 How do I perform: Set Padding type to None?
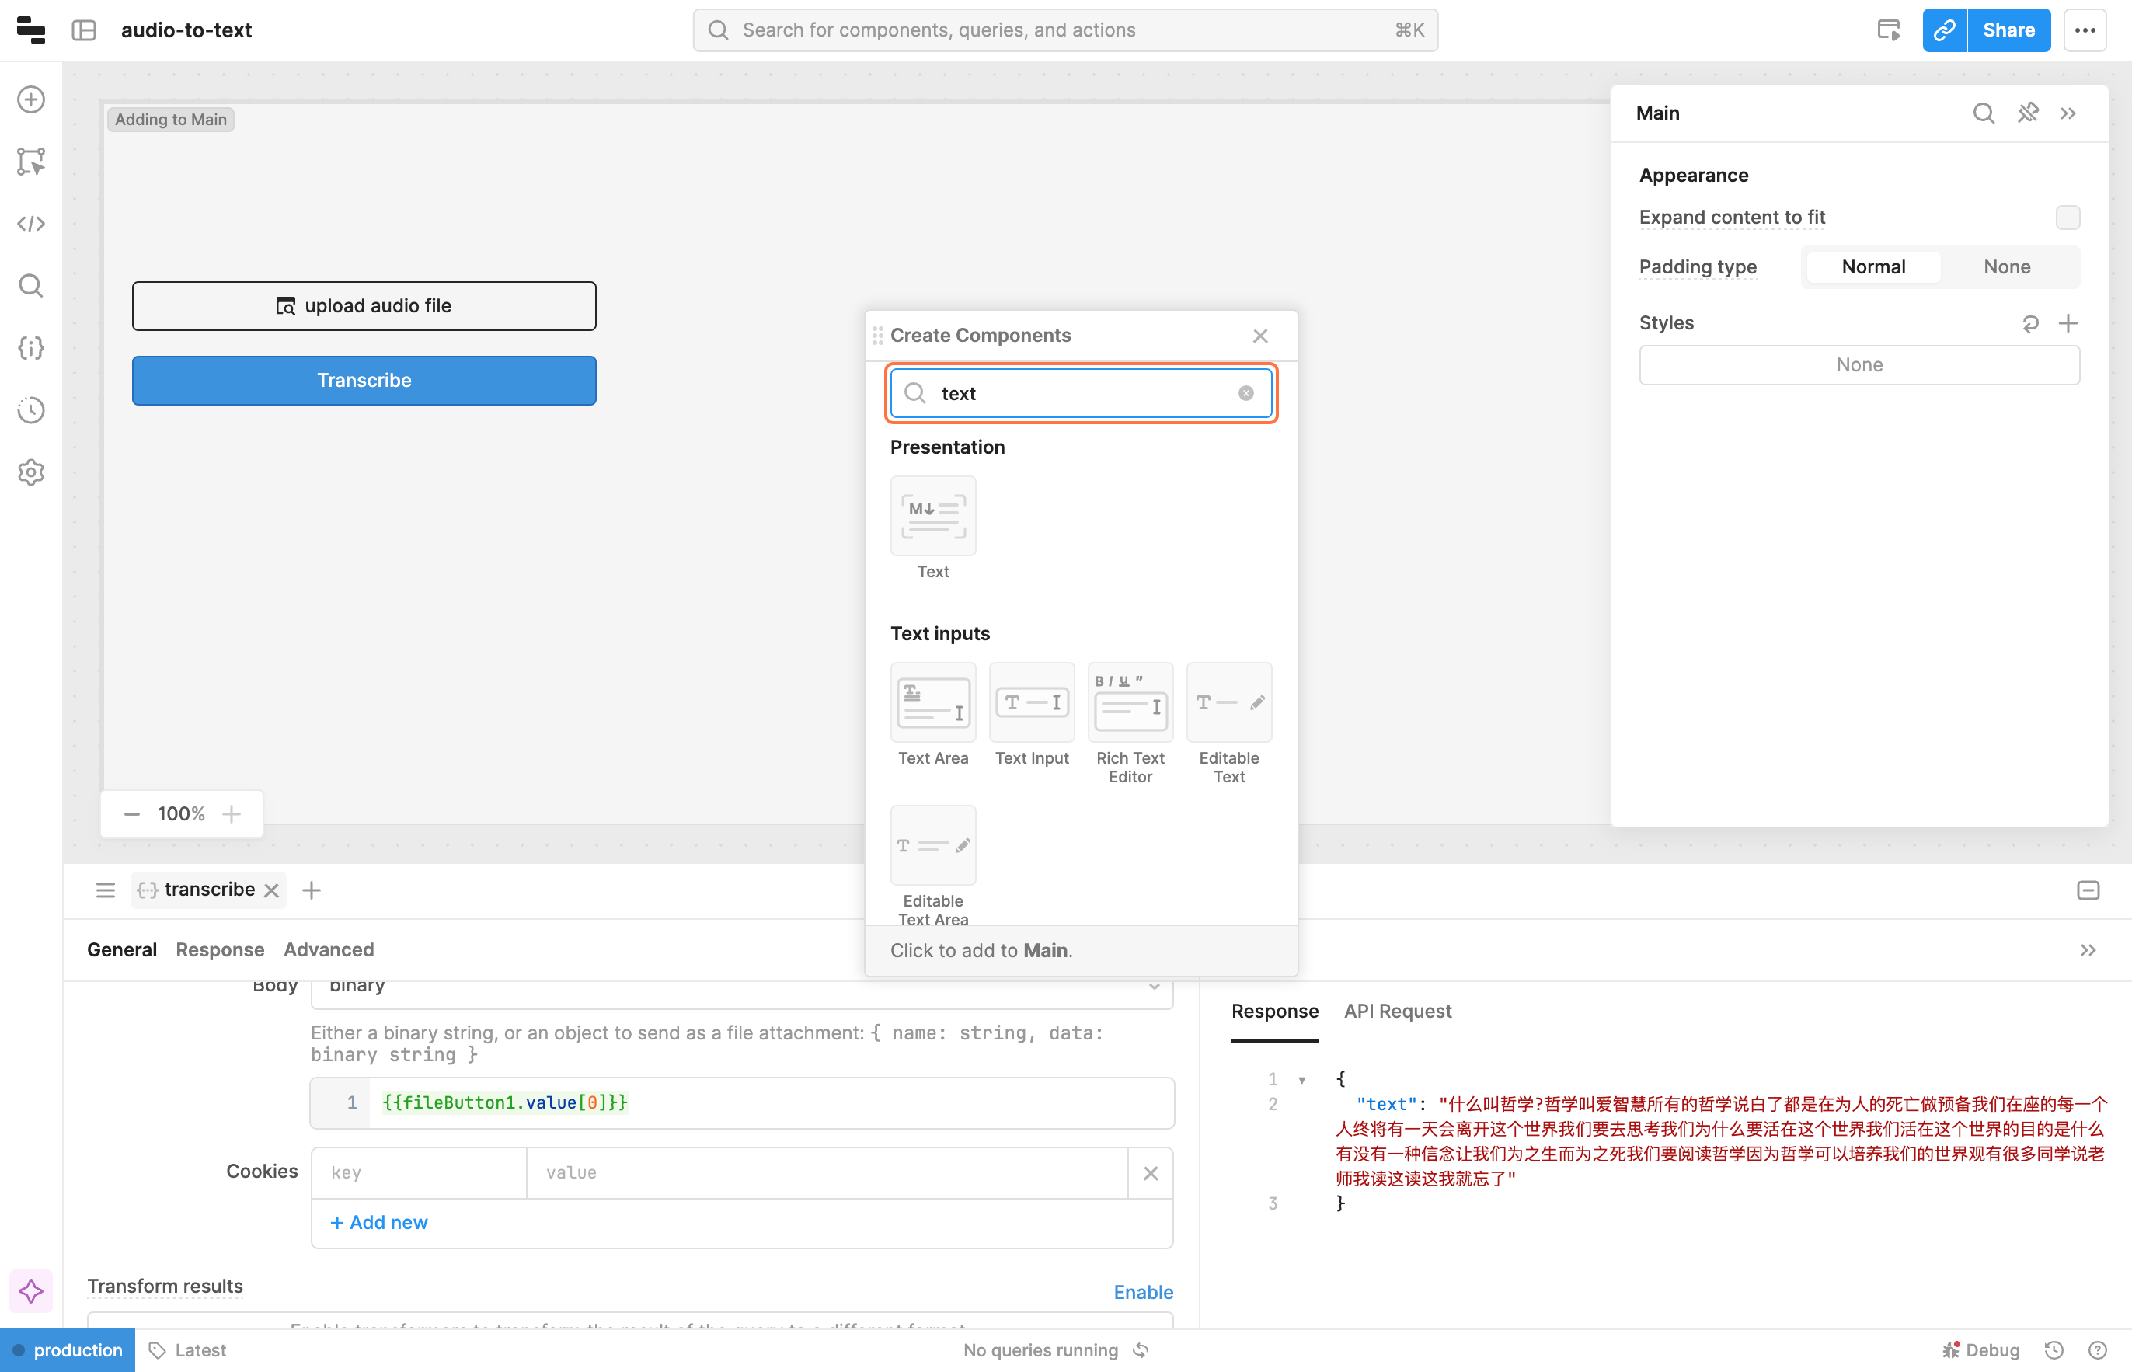tap(2006, 267)
